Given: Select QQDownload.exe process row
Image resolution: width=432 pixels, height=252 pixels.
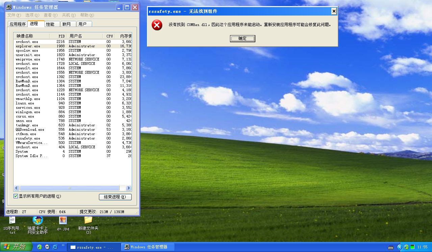Looking at the screenshot, I should pyautogui.click(x=73, y=129).
